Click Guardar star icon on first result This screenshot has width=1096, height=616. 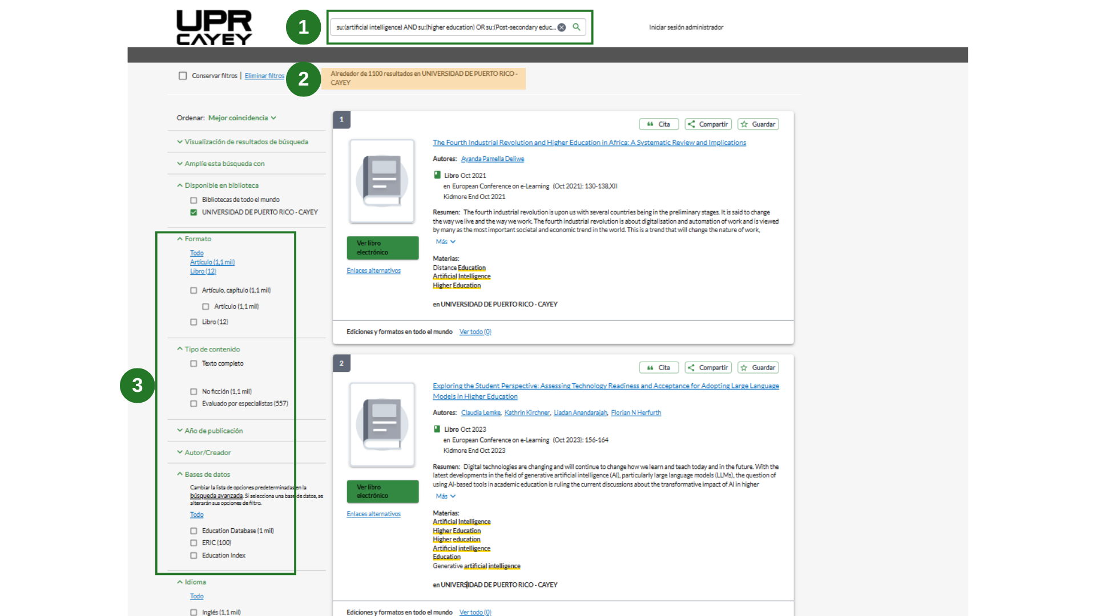tap(744, 124)
